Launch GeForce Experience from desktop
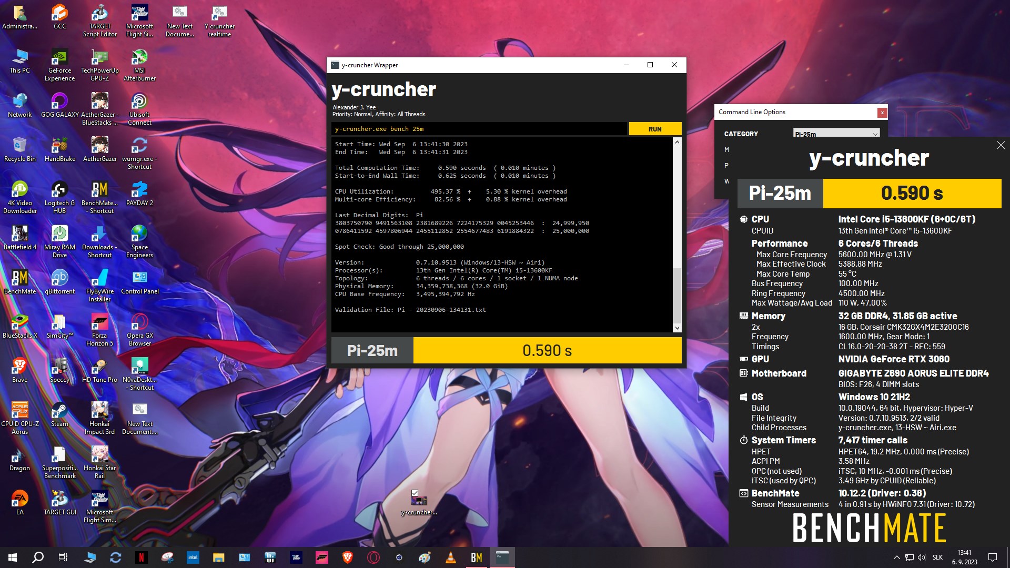 [x=59, y=65]
